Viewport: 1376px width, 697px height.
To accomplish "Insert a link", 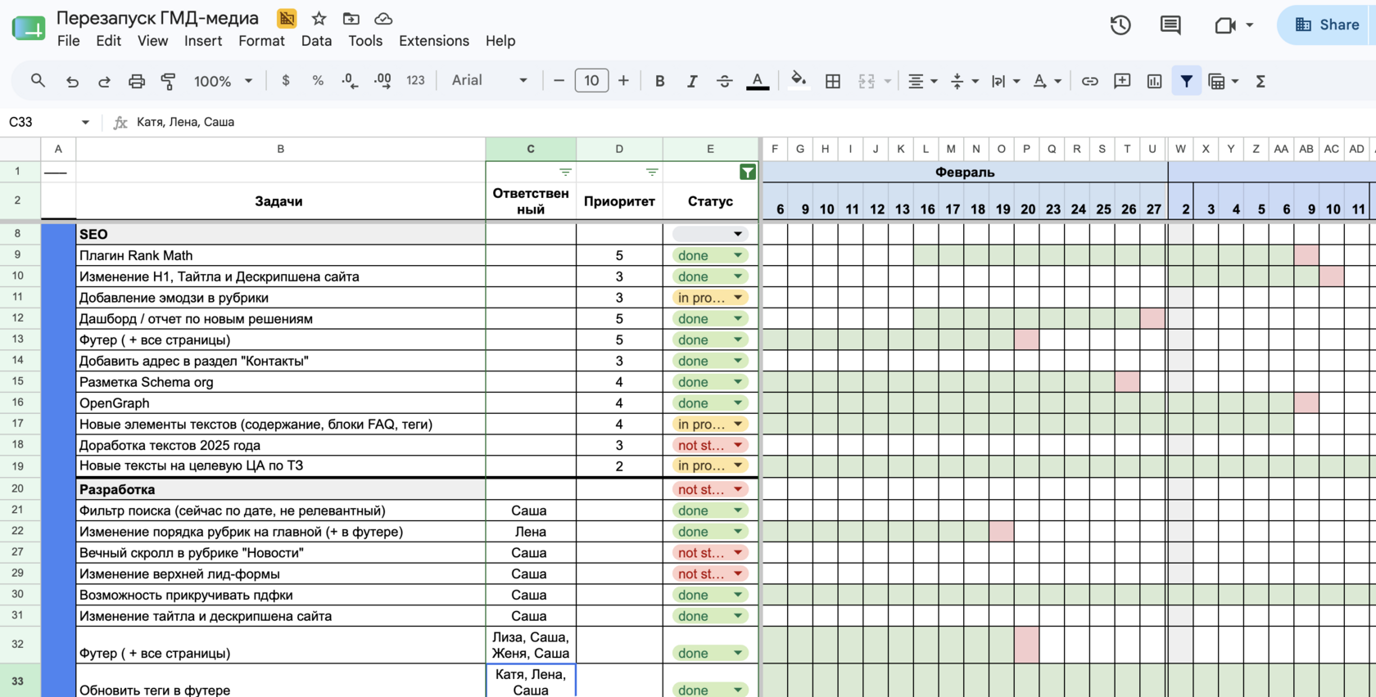I will (1089, 81).
